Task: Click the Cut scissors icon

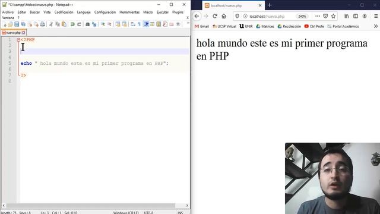Action: click(51, 24)
